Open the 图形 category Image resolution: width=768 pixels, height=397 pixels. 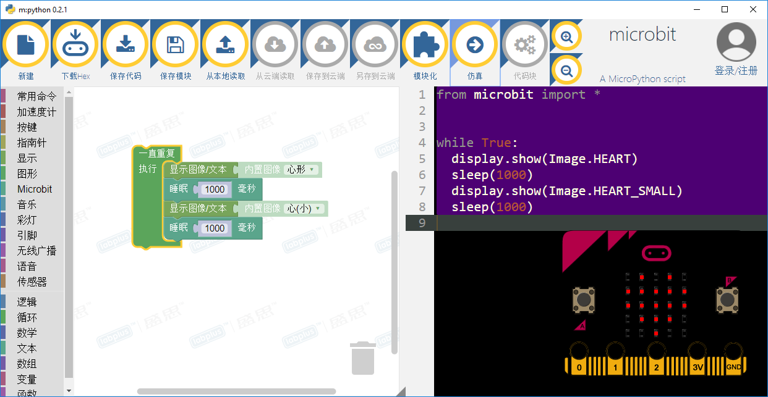[27, 173]
